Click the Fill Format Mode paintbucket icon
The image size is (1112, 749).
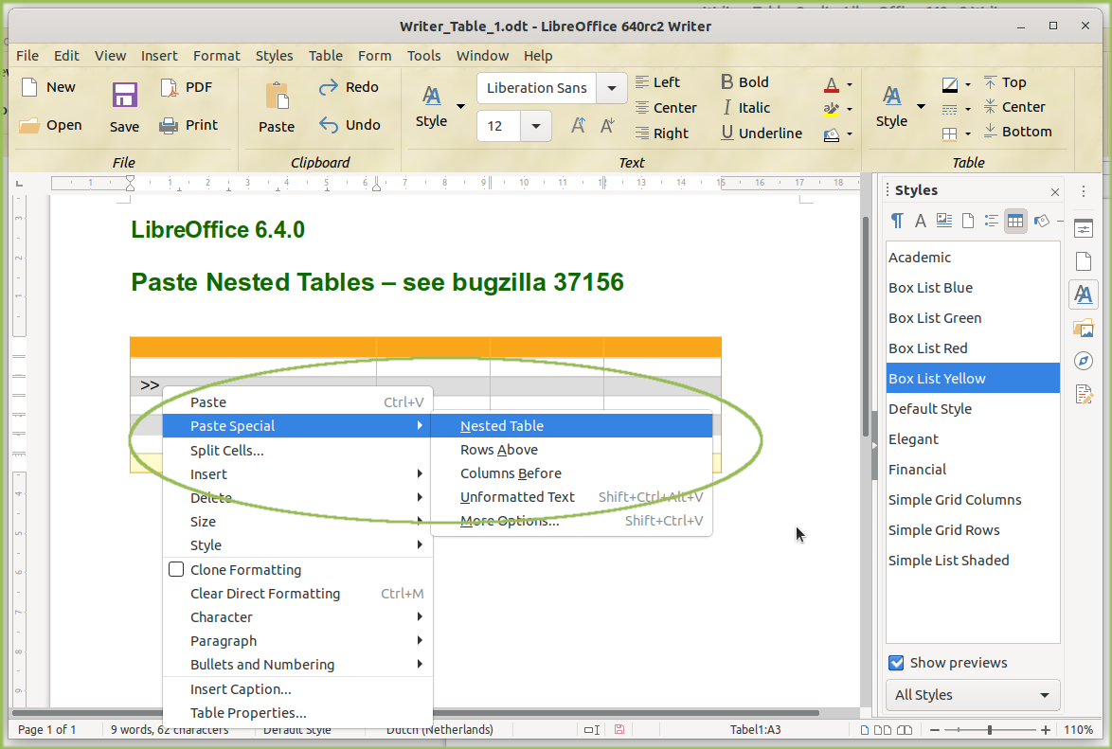(1039, 221)
